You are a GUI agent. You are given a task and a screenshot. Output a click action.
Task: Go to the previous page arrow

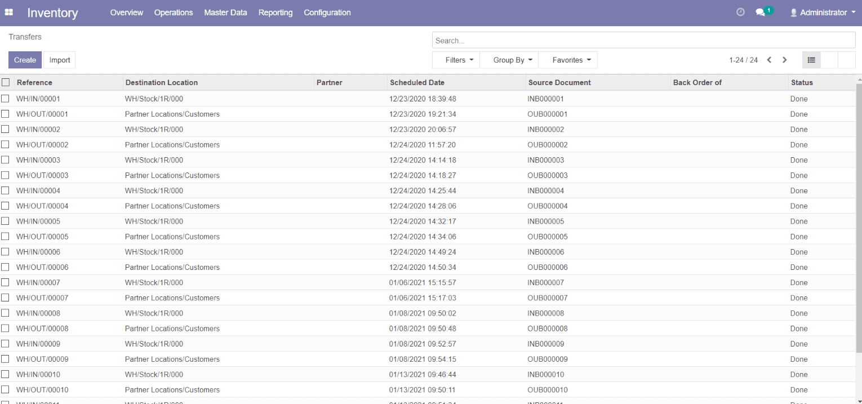(769, 60)
